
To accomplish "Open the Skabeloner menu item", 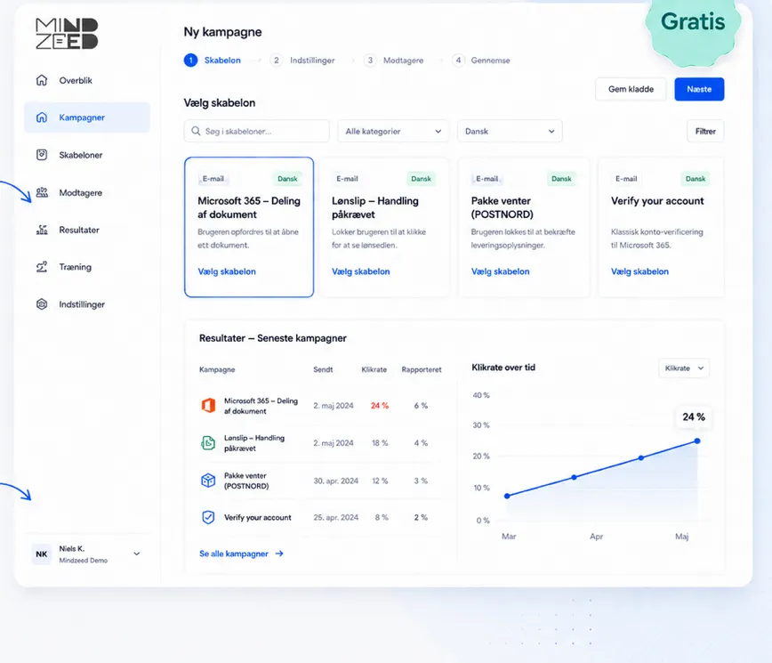I will 86,155.
